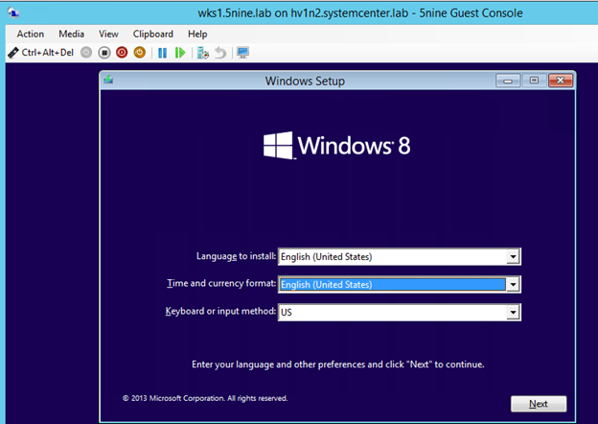Screen dimensions: 598x424
Task: Pause the virtual machine
Action: coord(162,52)
